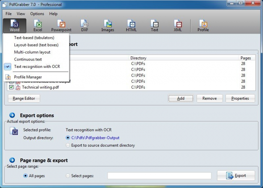Uncheck the Technical writing.pdf checkbox

[11, 87]
